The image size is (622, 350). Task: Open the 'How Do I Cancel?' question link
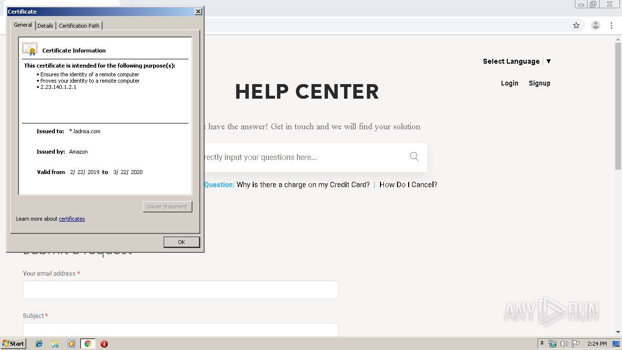tap(408, 185)
